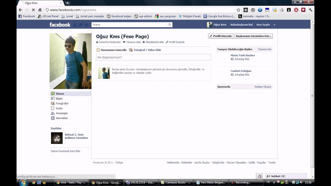The image size is (331, 186).
Task: Stop loading the page
Action: [33, 10]
